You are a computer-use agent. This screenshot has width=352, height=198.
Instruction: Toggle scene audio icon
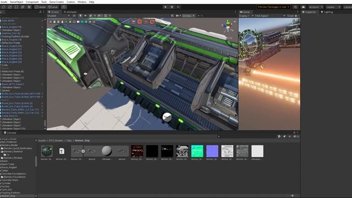point(86,16)
